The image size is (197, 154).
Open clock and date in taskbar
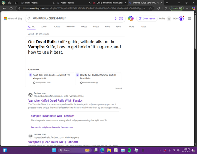186,150
